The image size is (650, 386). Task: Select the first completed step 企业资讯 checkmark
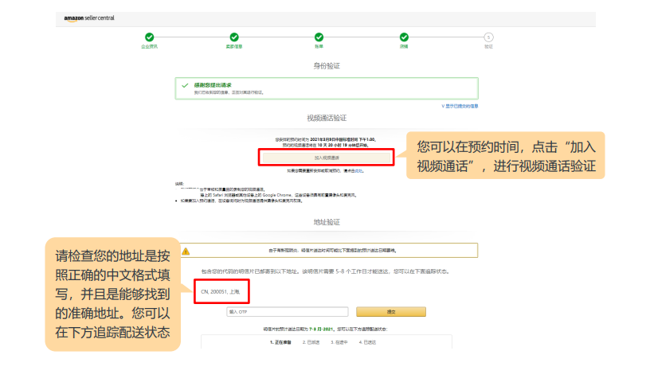click(x=149, y=37)
